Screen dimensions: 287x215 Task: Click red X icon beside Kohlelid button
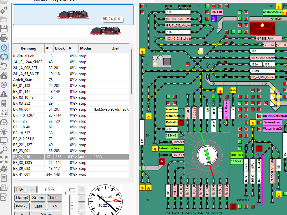tap(181, 122)
